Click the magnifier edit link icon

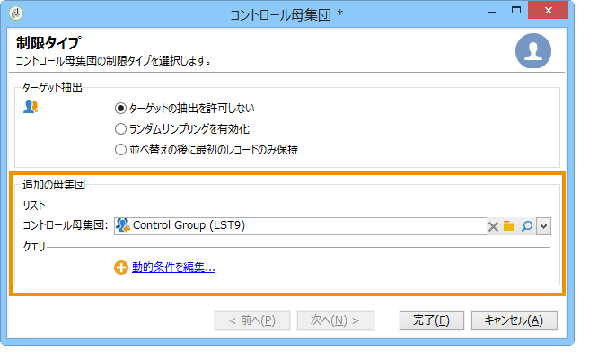(x=527, y=226)
